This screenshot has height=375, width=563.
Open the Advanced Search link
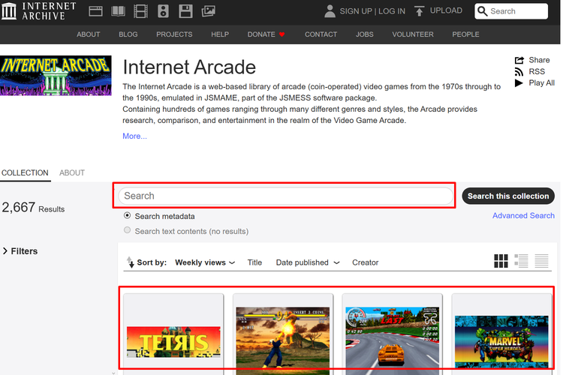[x=523, y=216]
